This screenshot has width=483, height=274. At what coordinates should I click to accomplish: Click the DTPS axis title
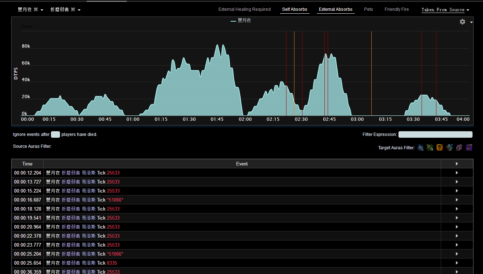click(16, 73)
